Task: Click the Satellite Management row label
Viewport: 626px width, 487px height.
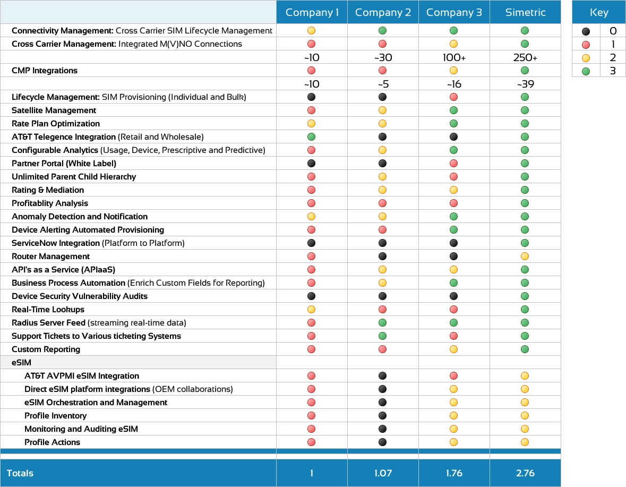Action: pyautogui.click(x=54, y=110)
